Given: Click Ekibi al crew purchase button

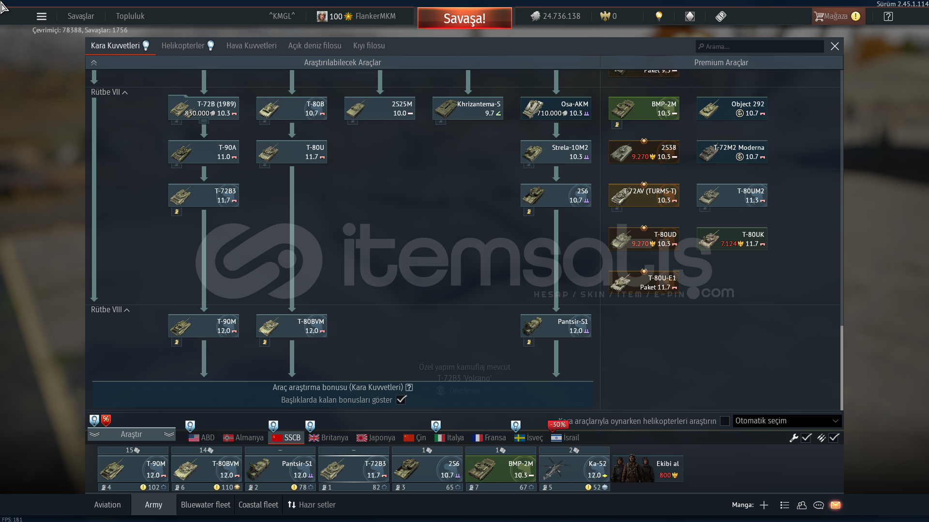Looking at the screenshot, I should [647, 469].
